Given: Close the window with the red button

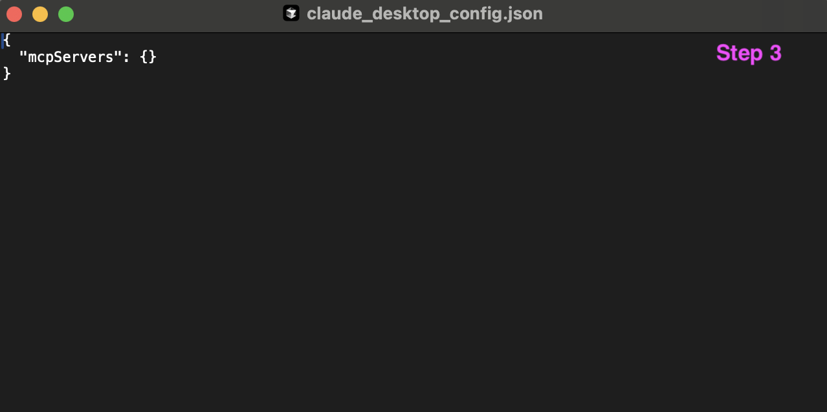Looking at the screenshot, I should pos(14,14).
